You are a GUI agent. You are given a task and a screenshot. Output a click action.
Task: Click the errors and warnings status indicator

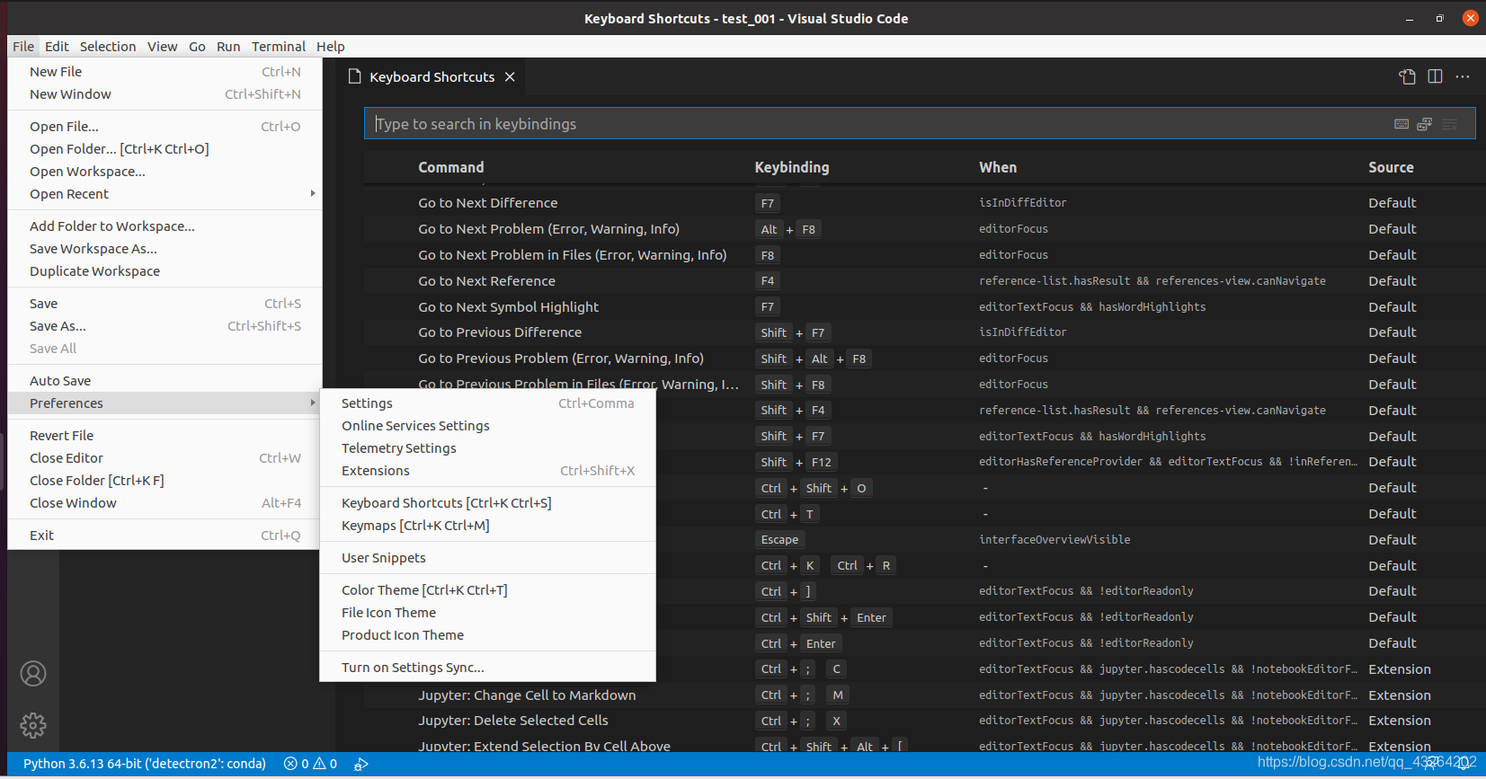(310, 764)
